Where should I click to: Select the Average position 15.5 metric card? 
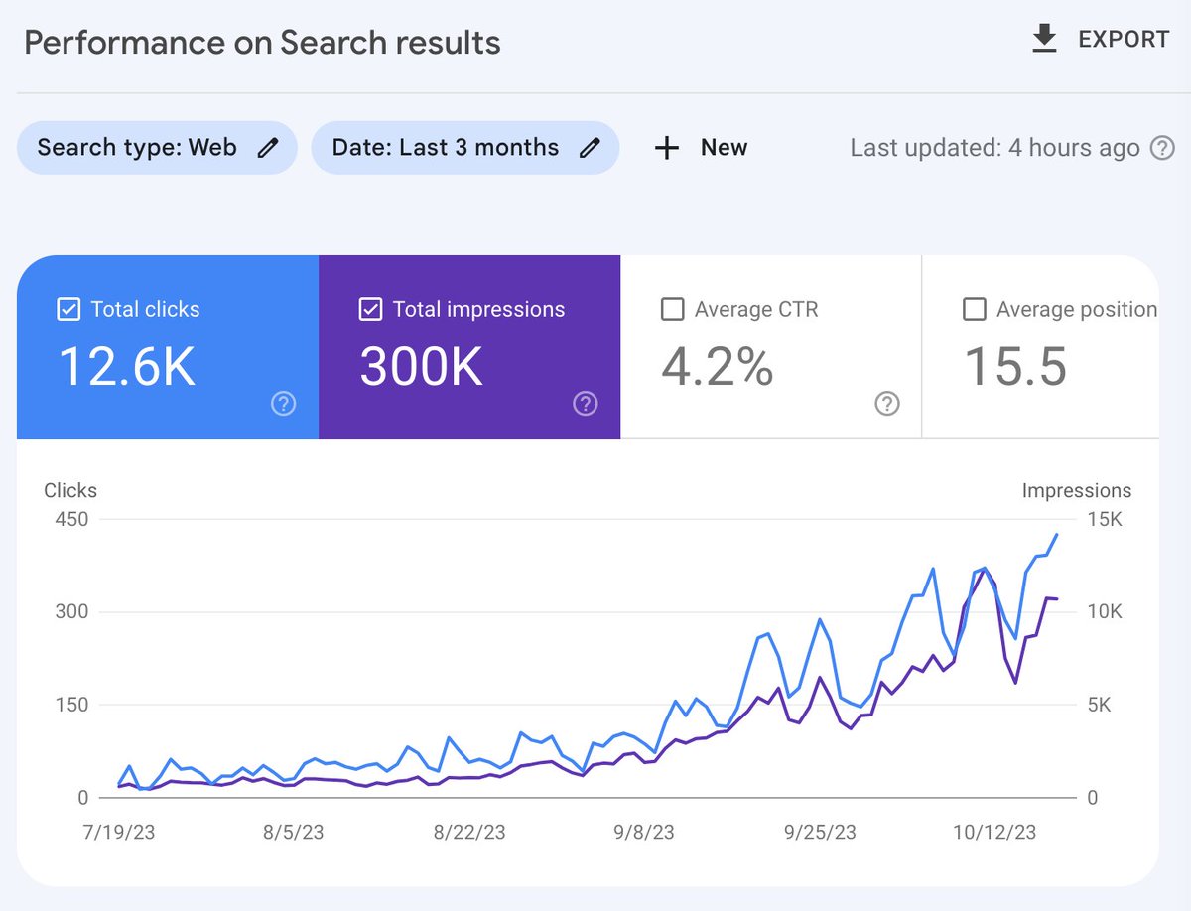1041,346
